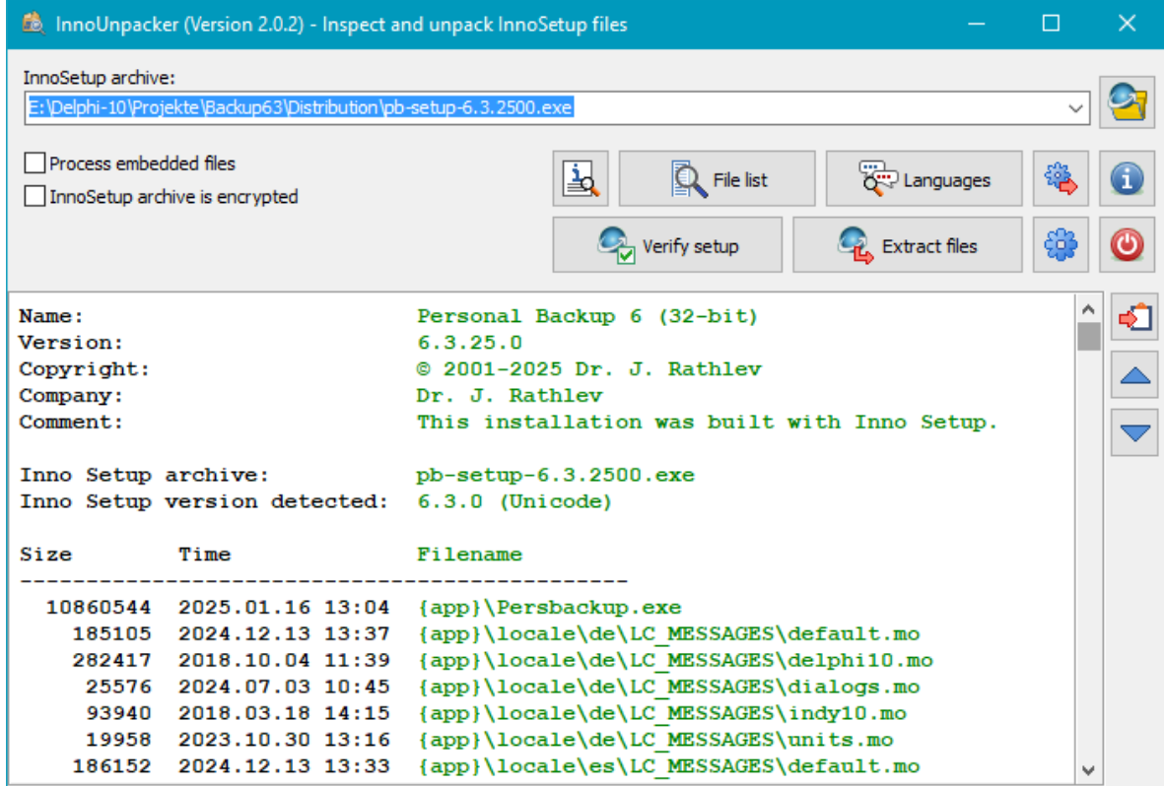Click the File list button

(x=717, y=177)
